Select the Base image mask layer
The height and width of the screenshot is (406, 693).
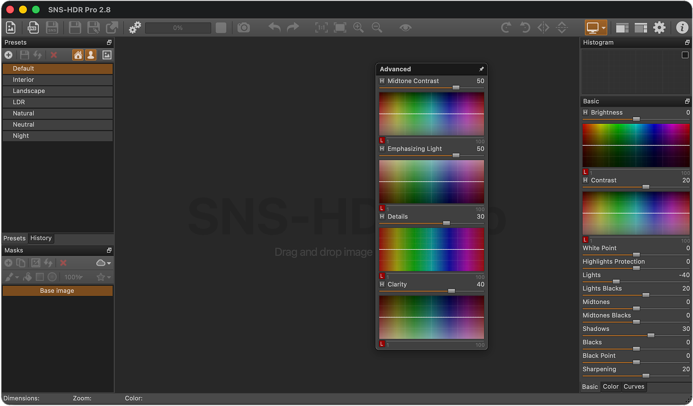tap(58, 291)
